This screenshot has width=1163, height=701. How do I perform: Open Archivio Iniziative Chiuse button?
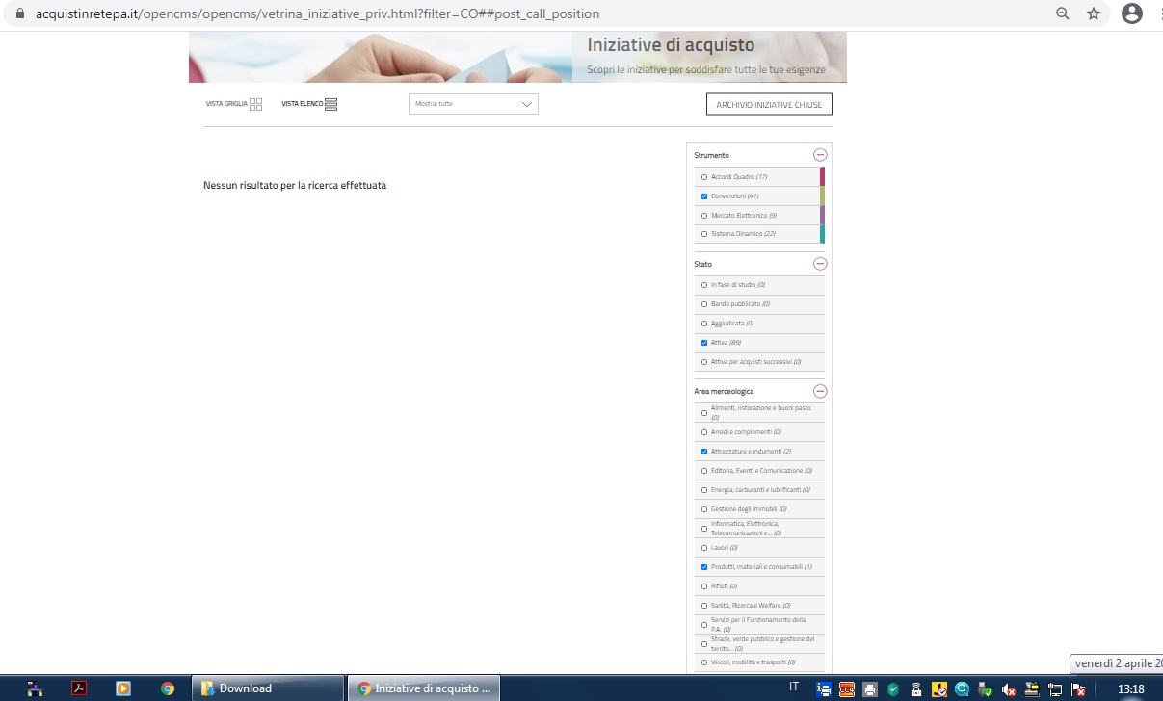[x=769, y=104]
